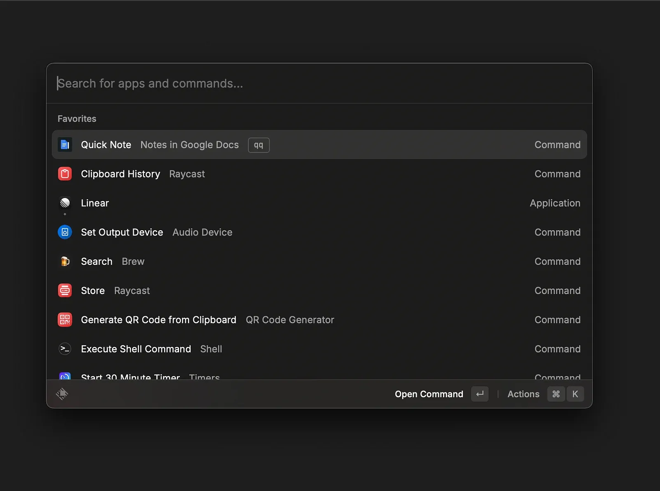Select the Clipboard History label
The width and height of the screenshot is (660, 491).
point(120,174)
